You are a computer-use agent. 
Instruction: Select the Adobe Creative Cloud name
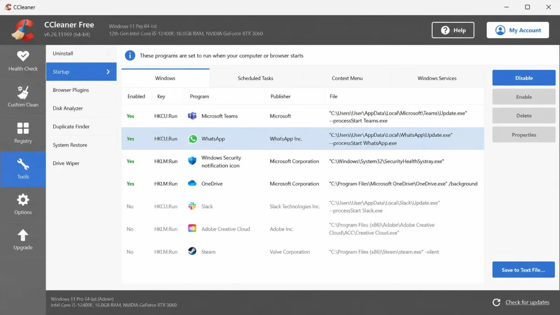coord(225,229)
